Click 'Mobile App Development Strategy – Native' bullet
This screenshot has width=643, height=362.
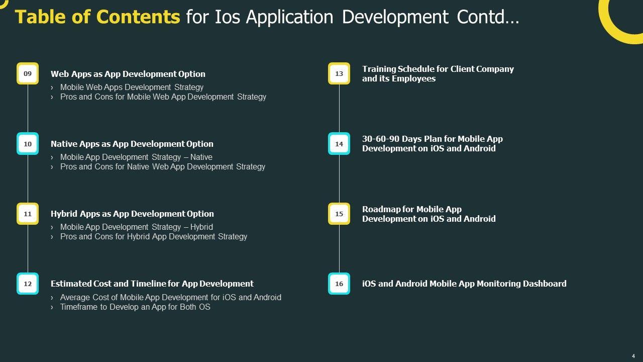(x=136, y=157)
